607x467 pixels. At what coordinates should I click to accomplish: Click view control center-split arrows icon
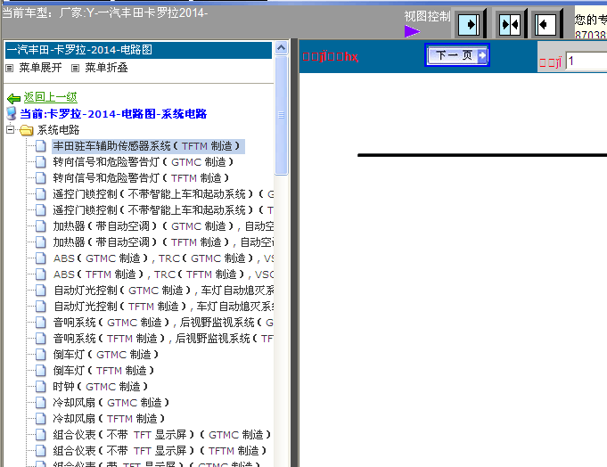(x=510, y=24)
